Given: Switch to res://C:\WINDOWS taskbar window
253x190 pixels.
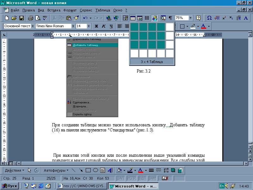Looking at the screenshot, I should [82, 186].
